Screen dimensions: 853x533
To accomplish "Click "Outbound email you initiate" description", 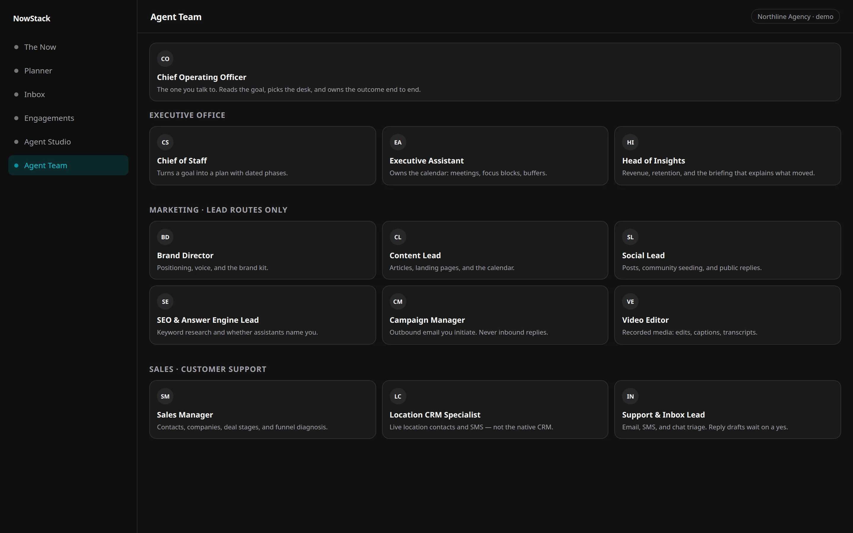I will tap(469, 333).
